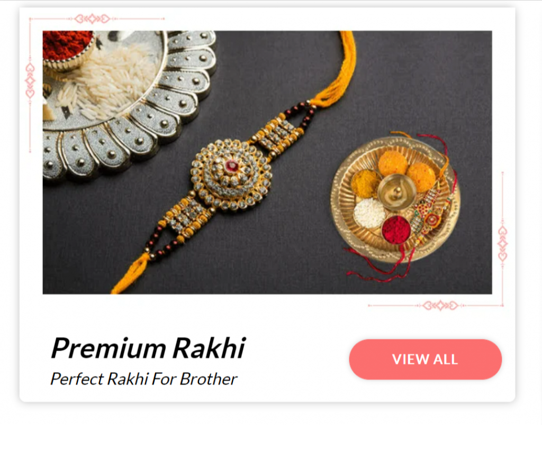Click the heart ornament on the bottom border
Viewport: 542px width, 460px height.
(440, 305)
